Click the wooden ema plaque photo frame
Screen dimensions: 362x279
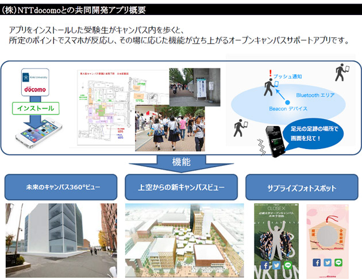point(328,235)
